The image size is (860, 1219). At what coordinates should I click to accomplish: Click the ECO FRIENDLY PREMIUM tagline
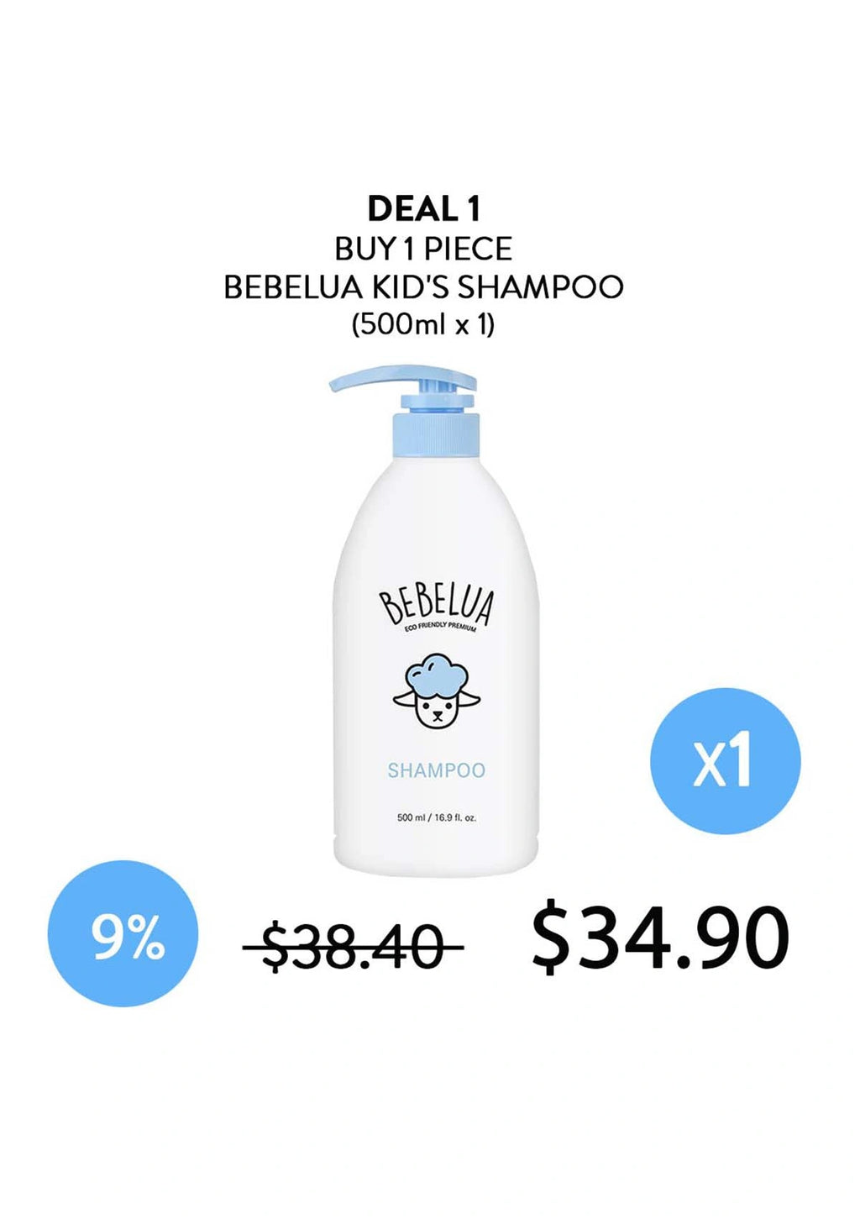[440, 626]
